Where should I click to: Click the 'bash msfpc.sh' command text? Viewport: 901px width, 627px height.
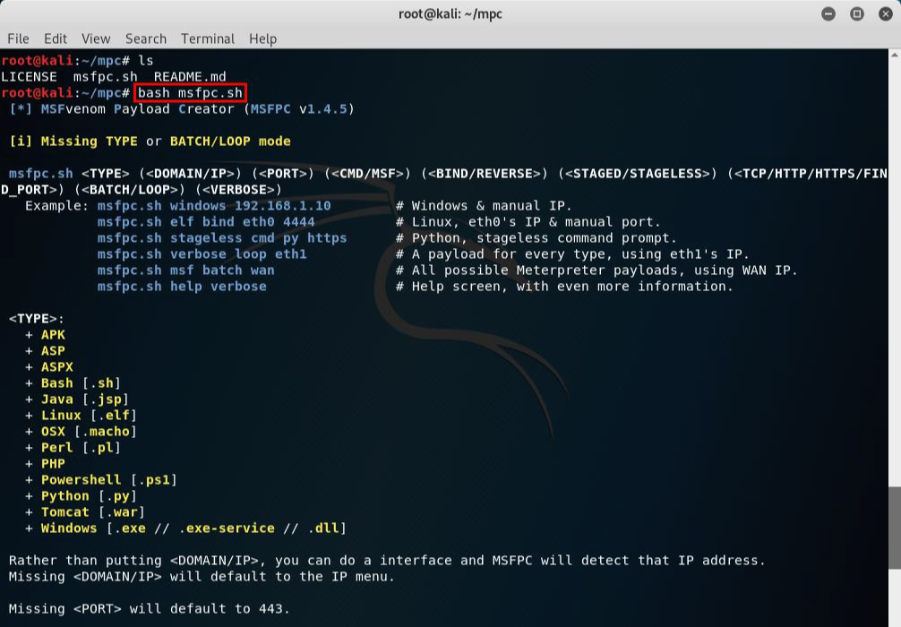pyautogui.click(x=190, y=92)
